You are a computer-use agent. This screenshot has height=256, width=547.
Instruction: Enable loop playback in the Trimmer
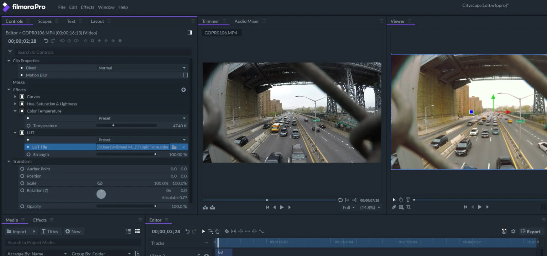click(x=340, y=200)
